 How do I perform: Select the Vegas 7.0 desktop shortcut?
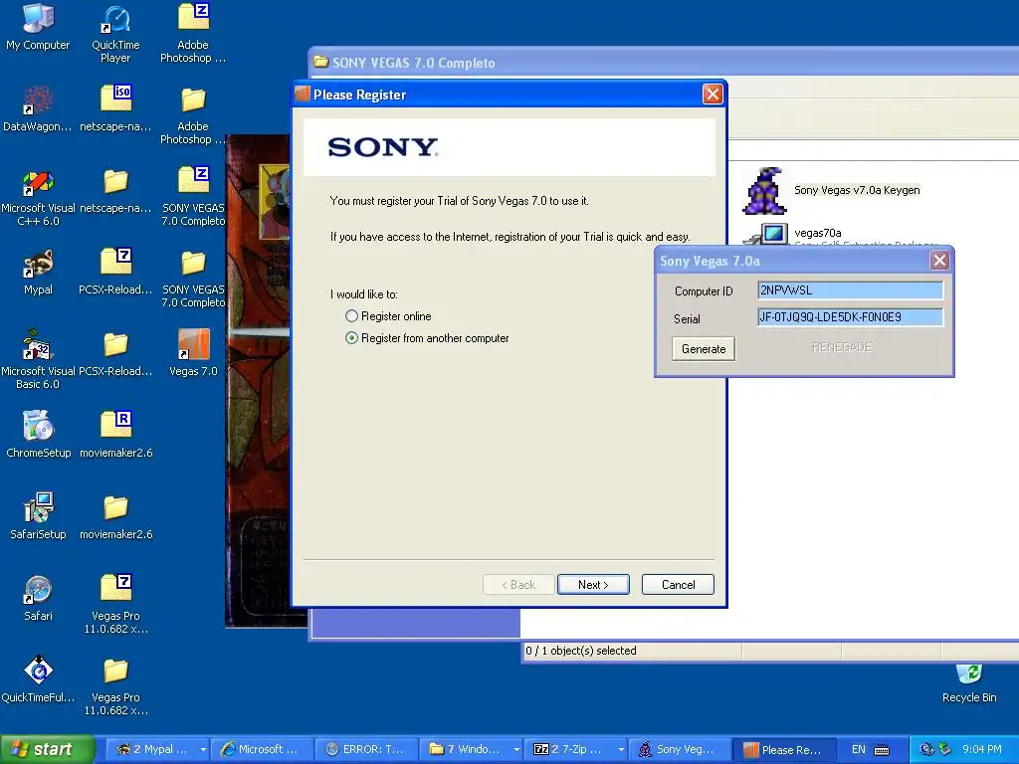tap(193, 353)
